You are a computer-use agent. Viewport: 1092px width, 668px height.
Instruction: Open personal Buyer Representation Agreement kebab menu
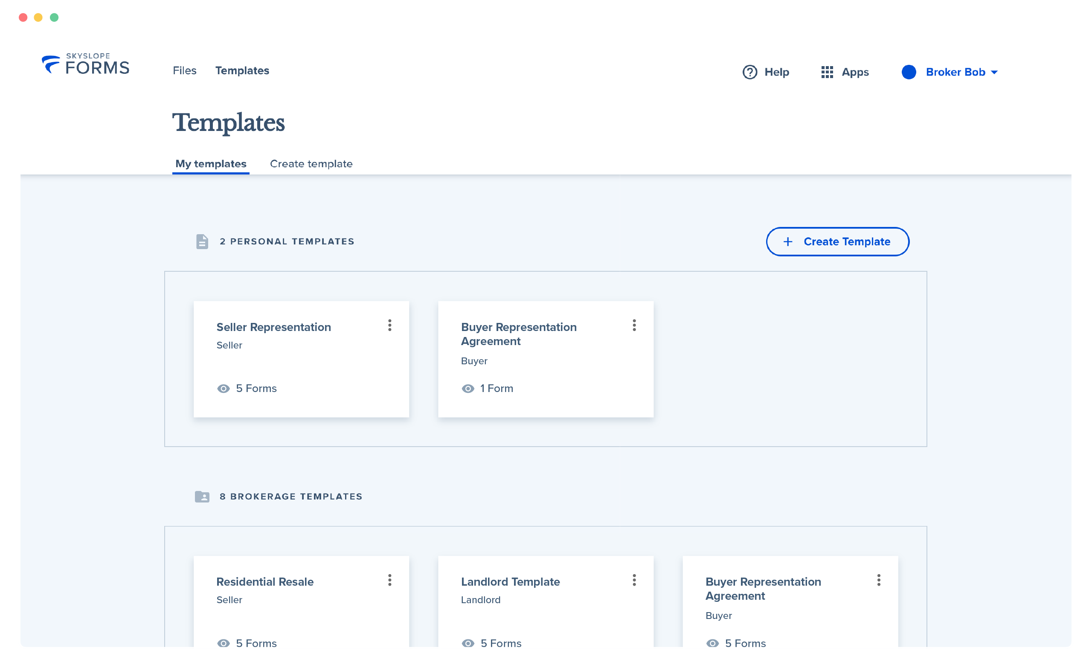[x=634, y=325]
